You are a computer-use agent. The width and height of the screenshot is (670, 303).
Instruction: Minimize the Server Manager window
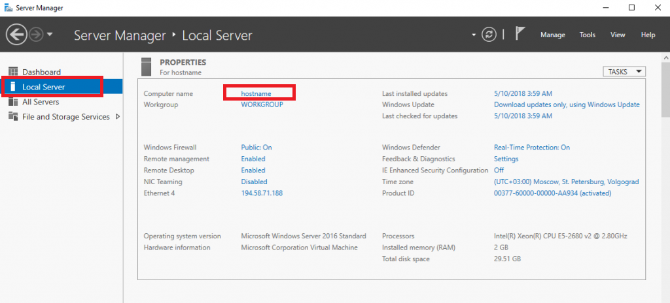(605, 8)
